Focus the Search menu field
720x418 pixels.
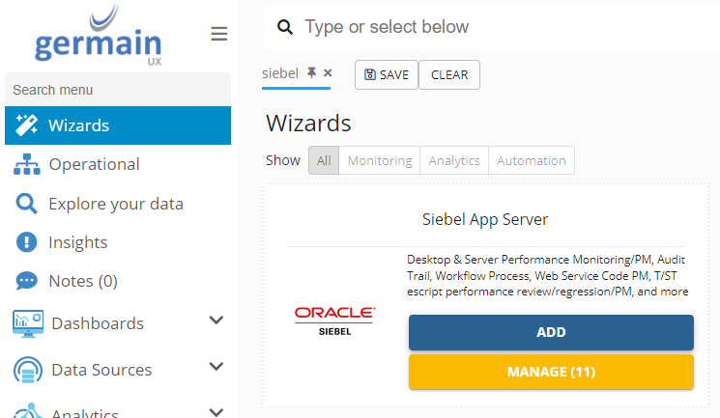pos(116,90)
